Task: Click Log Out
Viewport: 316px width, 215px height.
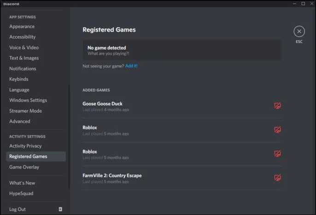Action: pyautogui.click(x=18, y=209)
